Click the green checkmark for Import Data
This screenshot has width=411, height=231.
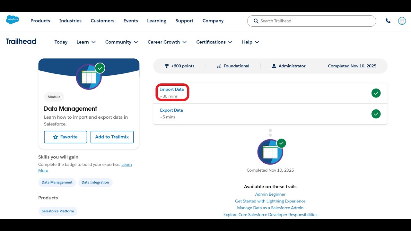376,93
